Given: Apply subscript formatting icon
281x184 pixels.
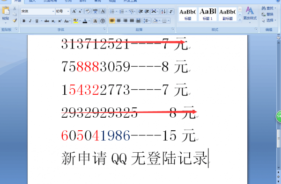Looking at the screenshot, I should [53, 21].
